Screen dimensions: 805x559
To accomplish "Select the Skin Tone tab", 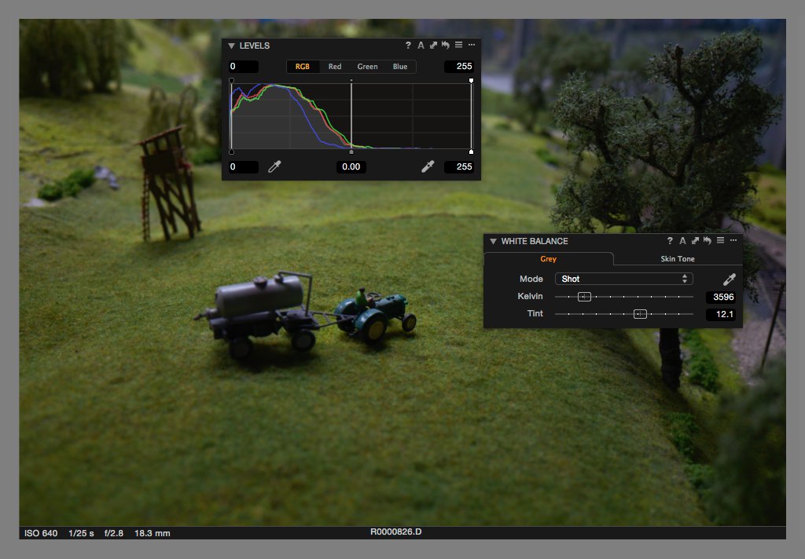I will pyautogui.click(x=678, y=259).
